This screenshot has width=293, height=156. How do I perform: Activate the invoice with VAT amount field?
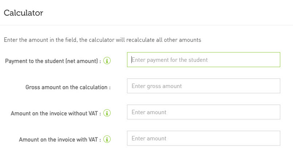coord(203,138)
